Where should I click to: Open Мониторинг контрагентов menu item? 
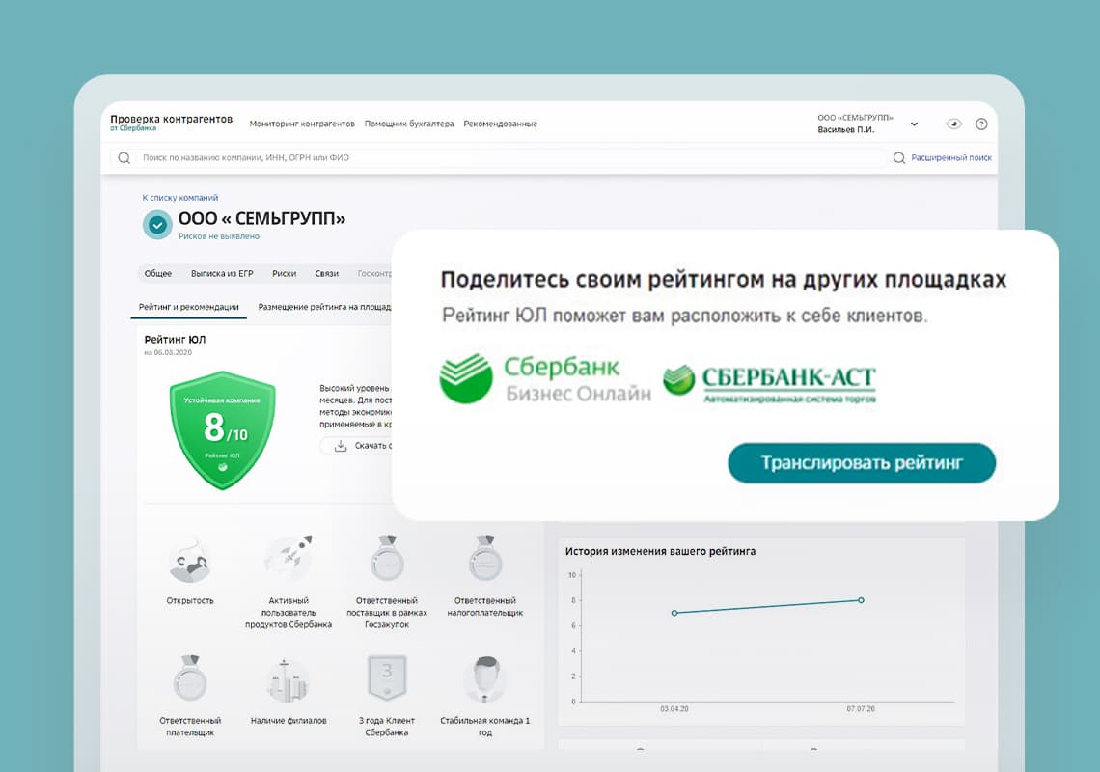point(302,124)
